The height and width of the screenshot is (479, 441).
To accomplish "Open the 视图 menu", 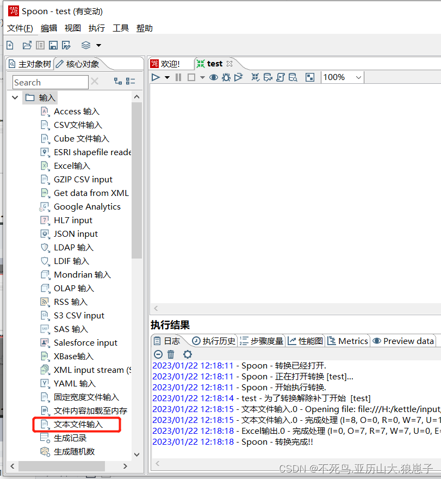I will coord(73,28).
